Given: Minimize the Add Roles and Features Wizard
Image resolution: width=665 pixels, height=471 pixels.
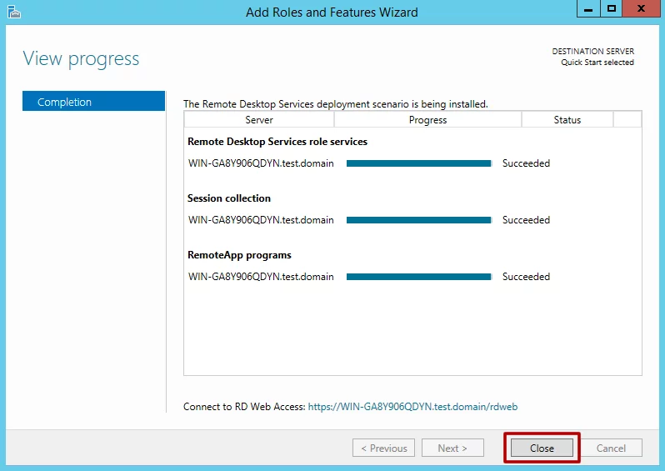Looking at the screenshot, I should [x=588, y=9].
